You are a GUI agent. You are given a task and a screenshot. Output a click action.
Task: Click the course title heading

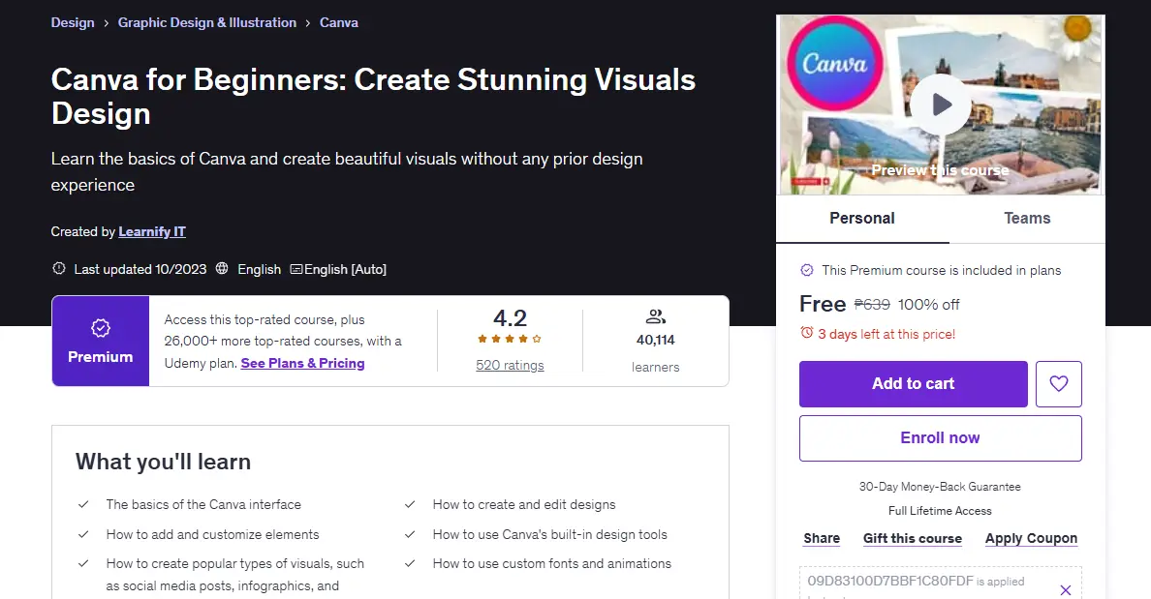[373, 96]
